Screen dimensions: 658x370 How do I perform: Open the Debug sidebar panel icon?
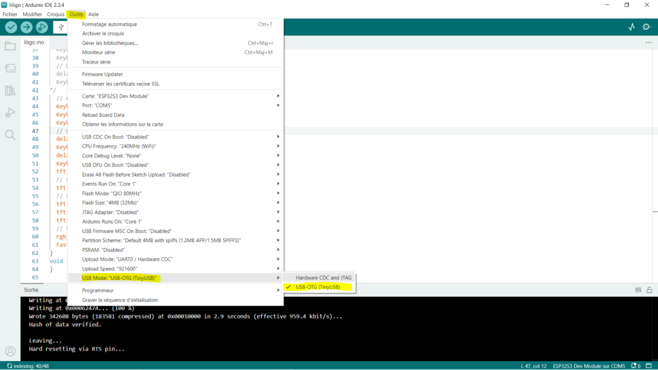pos(10,112)
